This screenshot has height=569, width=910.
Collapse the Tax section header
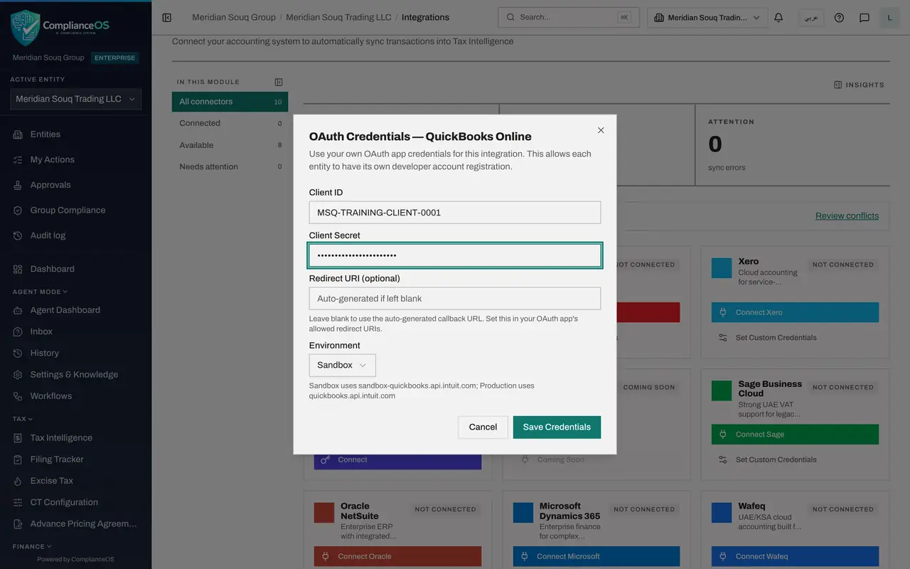tap(23, 419)
